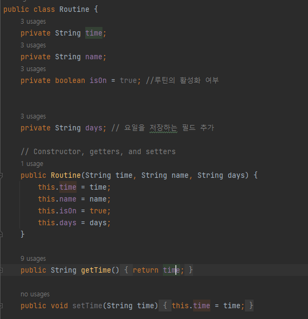This screenshot has height=319, width=308.
Task: Click 'this.name' in the constructor body
Action: coord(57,199)
